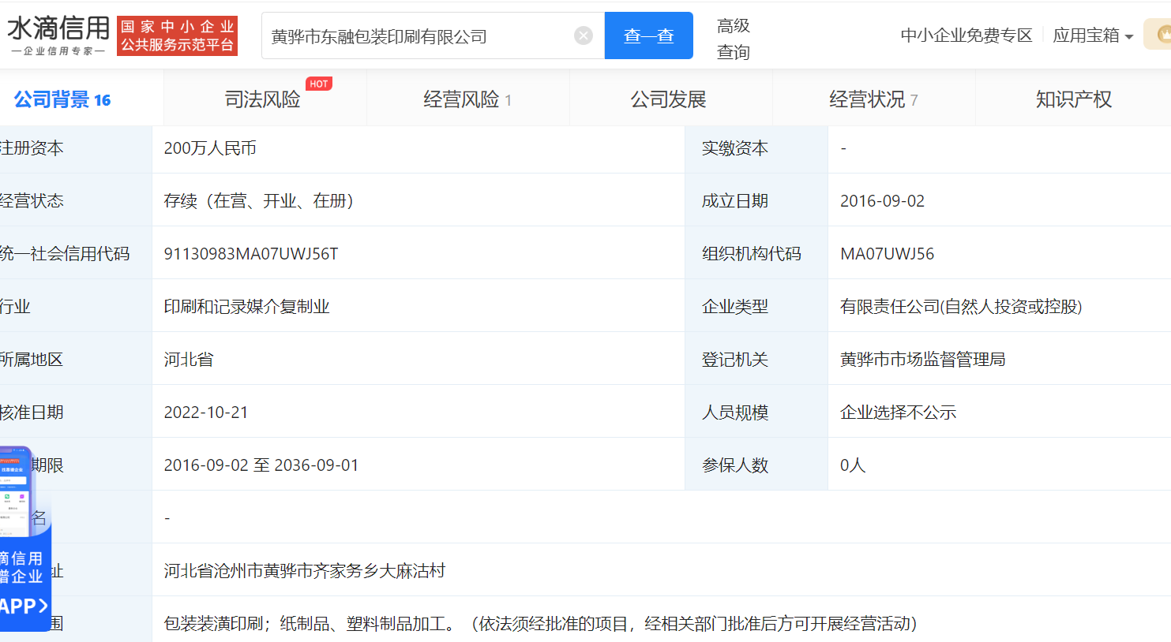Viewport: 1171px width, 642px height.
Task: Clear the search box with the X icon
Action: (x=584, y=35)
